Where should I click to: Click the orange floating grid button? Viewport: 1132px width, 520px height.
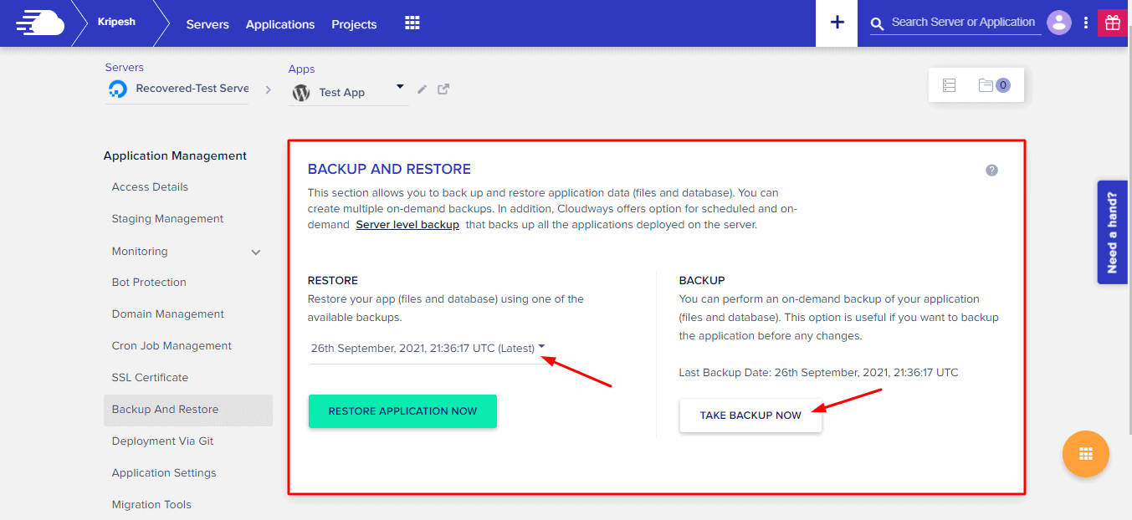point(1085,454)
